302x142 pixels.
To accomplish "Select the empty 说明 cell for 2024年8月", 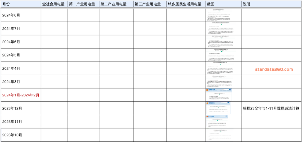I will (x=272, y=15).
